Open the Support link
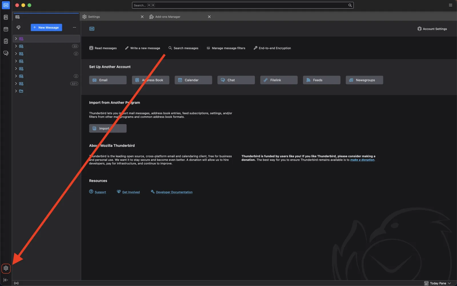The width and height of the screenshot is (457, 286). coord(100,192)
